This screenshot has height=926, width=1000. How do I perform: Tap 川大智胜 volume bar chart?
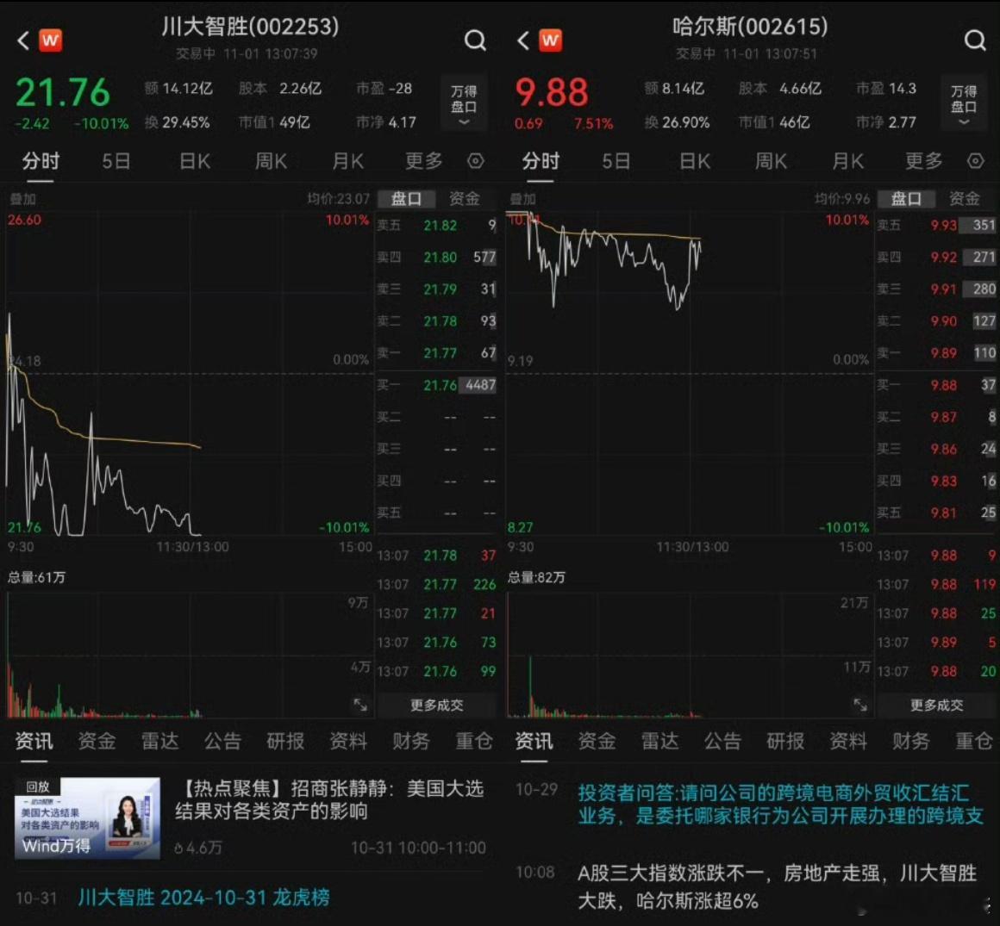click(x=190, y=656)
